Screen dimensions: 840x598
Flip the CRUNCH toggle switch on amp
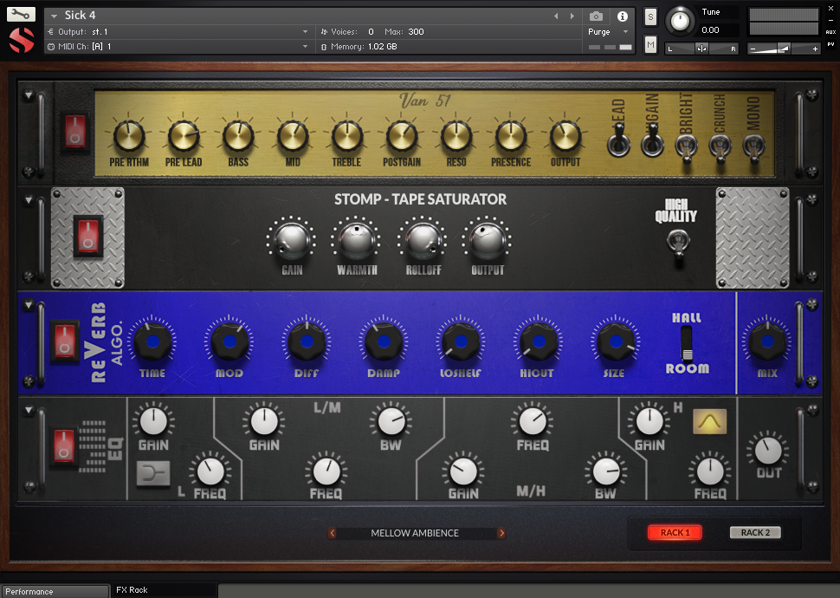pyautogui.click(x=720, y=147)
